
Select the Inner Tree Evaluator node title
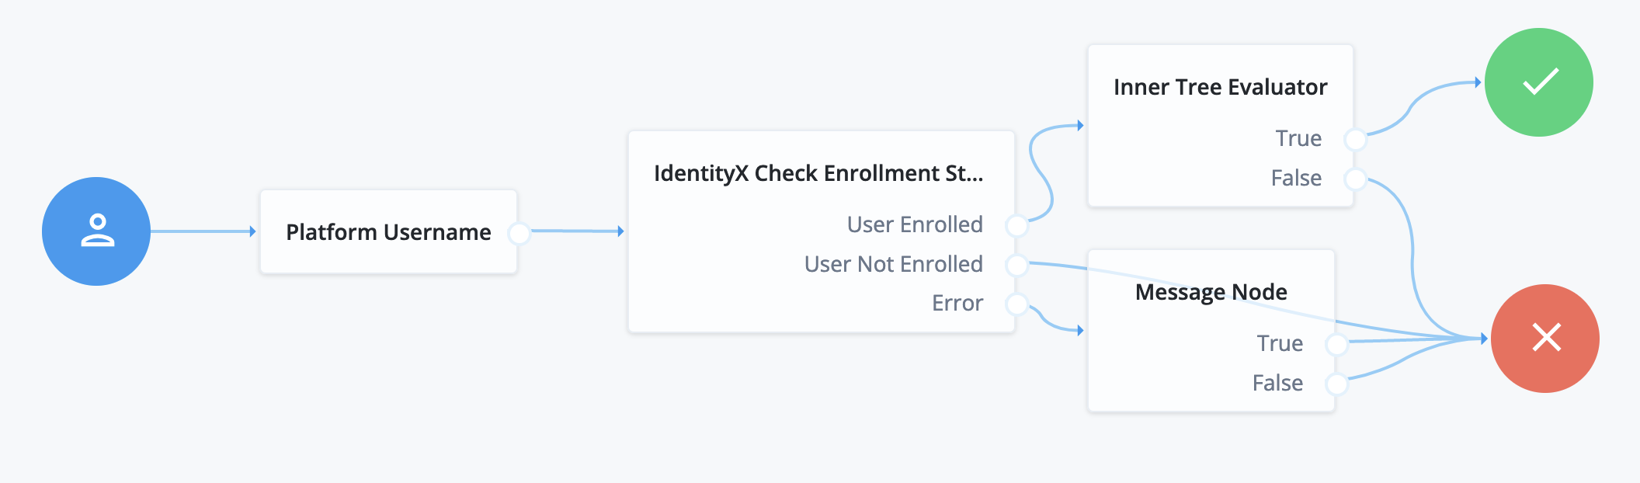pyautogui.click(x=1220, y=87)
